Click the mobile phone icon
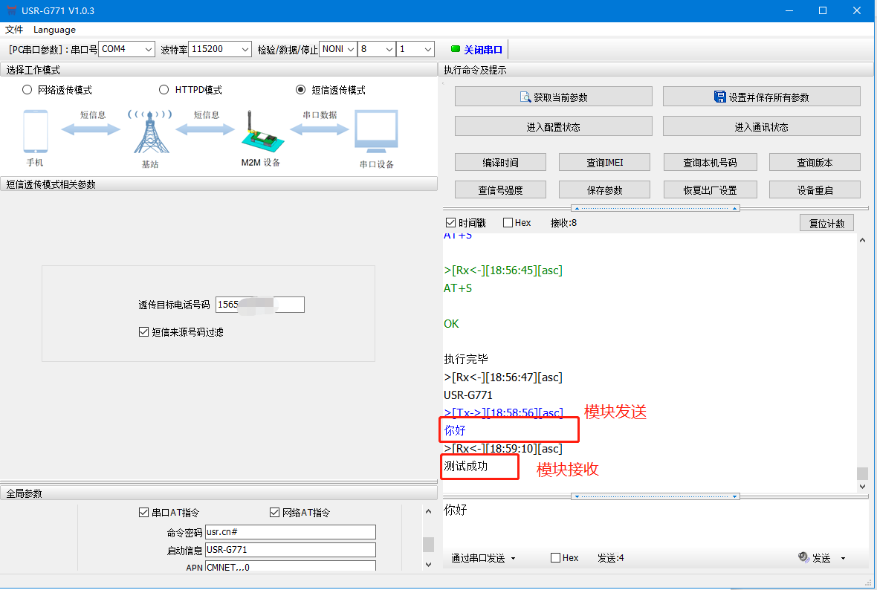The width and height of the screenshot is (877, 590). pos(35,132)
